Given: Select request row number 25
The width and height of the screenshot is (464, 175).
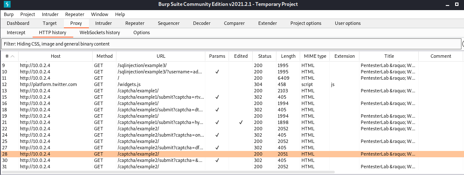Looking at the screenshot, I should pos(232,141).
